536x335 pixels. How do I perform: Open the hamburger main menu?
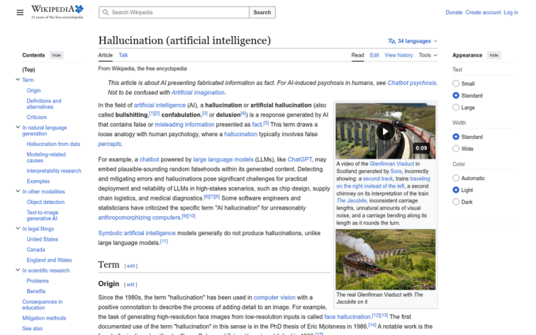point(20,13)
